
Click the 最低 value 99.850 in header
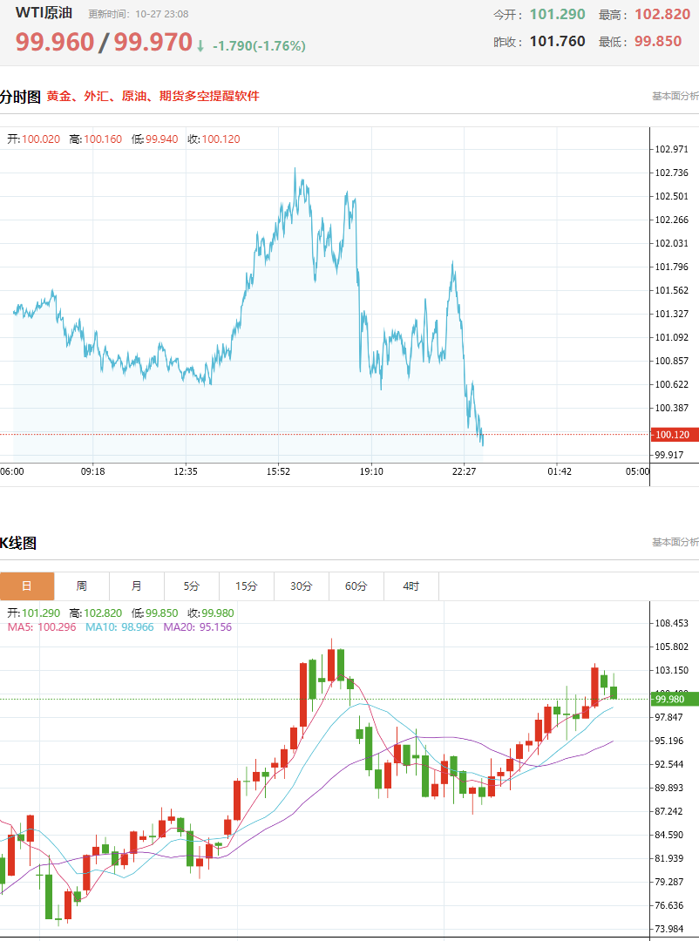click(x=658, y=42)
